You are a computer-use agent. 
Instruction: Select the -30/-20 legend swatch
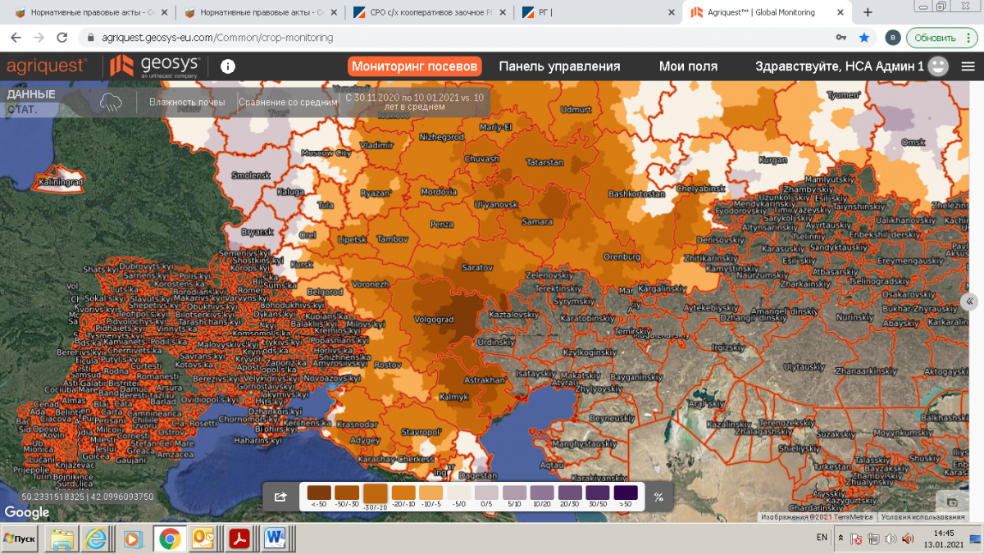[375, 495]
